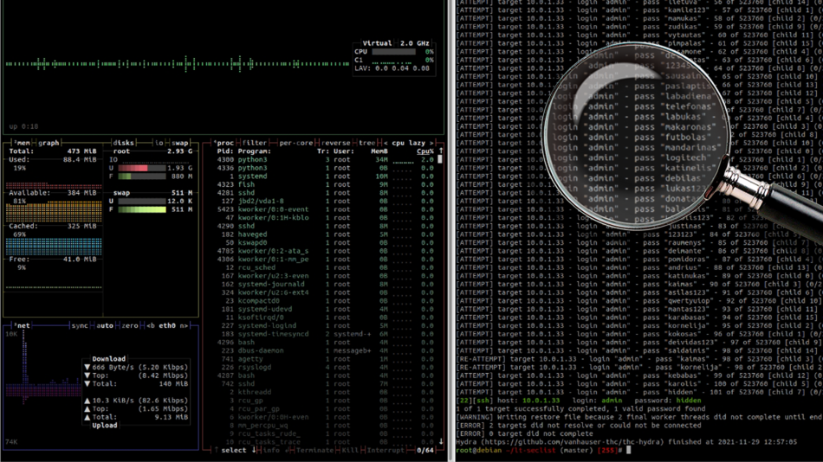Click the root disk used bar
The width and height of the screenshot is (823, 462).
point(134,168)
